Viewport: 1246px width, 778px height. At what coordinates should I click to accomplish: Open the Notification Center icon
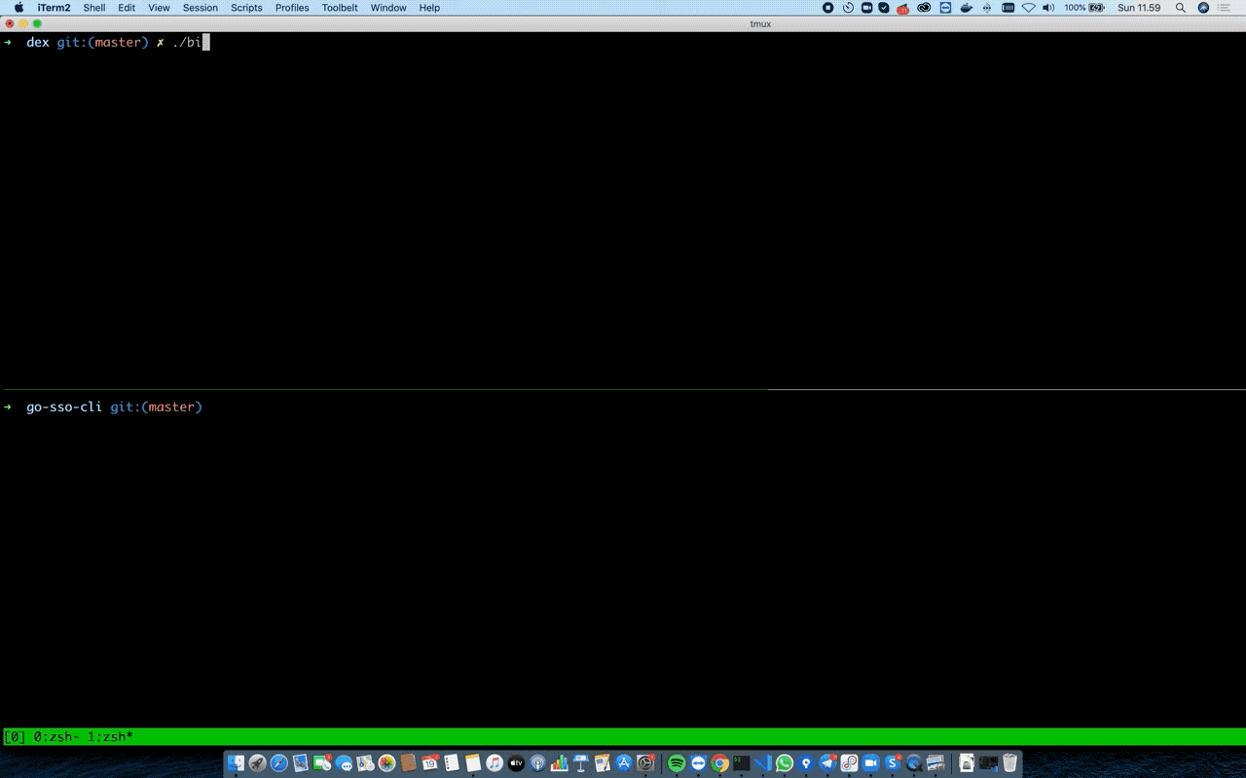pos(1225,8)
